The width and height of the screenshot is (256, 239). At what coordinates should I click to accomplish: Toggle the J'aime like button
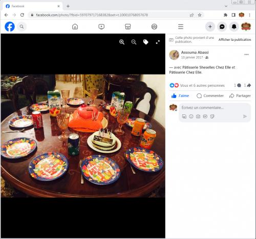pos(180,96)
